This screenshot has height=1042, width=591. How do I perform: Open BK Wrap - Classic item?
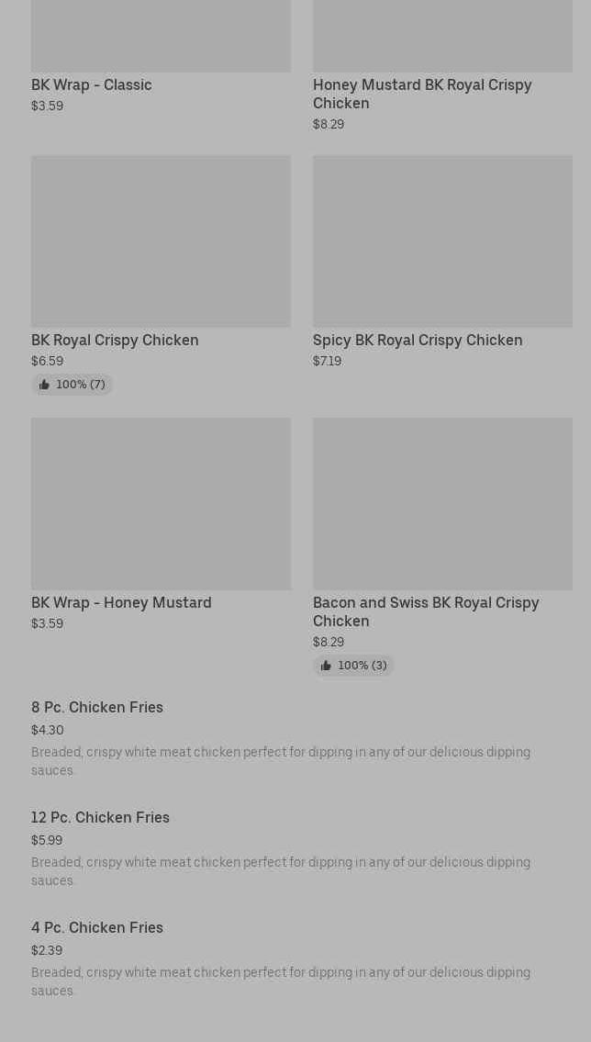click(x=92, y=85)
